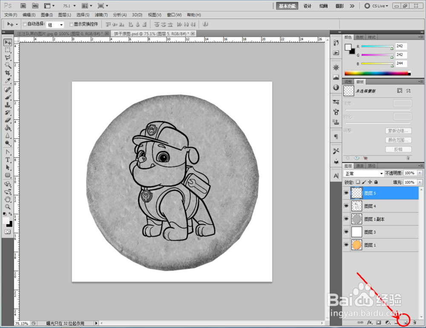Open the Paragraph panel icon
The image size is (426, 328).
[336, 136]
